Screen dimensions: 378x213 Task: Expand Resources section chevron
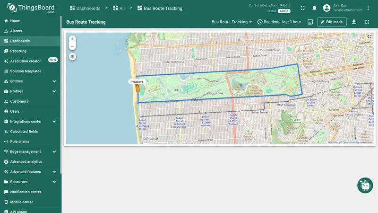click(x=54, y=182)
